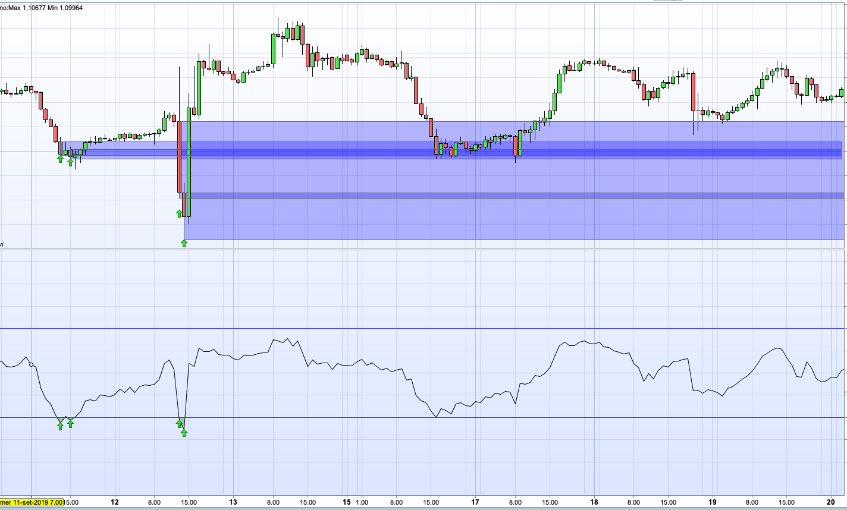
Task: Click the 'Max 1,10677 Min 1,09964' readout
Action: click(45, 8)
